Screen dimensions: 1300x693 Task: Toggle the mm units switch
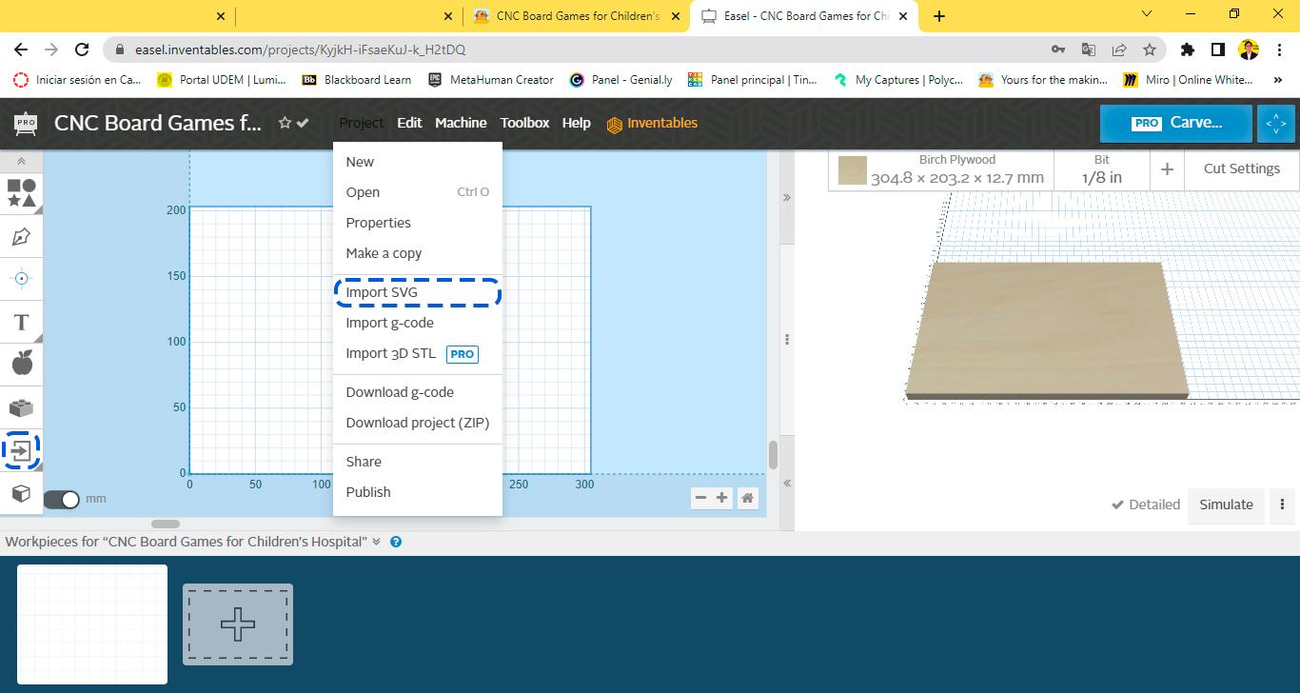(x=63, y=498)
